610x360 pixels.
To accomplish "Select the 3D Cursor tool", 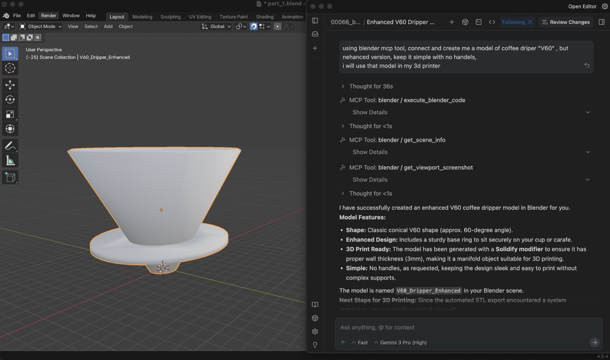I will (10, 68).
